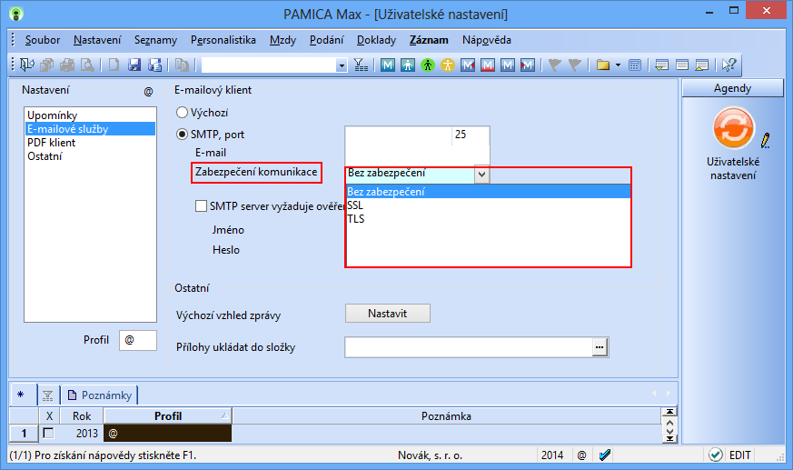Open the toolbar search combo dropdown arrow
The height and width of the screenshot is (470, 793).
tap(342, 65)
